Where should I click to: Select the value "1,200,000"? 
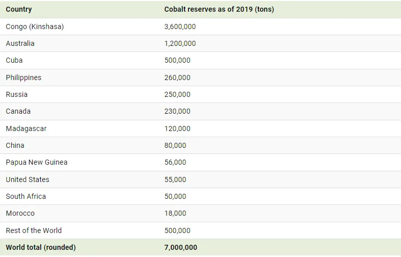click(x=180, y=43)
